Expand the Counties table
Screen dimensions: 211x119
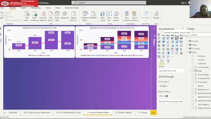click(x=188, y=49)
